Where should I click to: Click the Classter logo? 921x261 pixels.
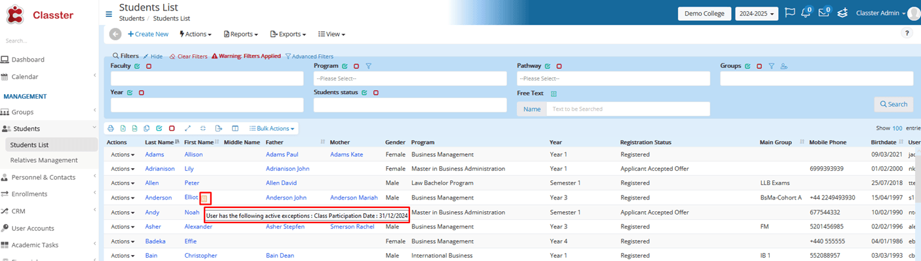(x=40, y=14)
